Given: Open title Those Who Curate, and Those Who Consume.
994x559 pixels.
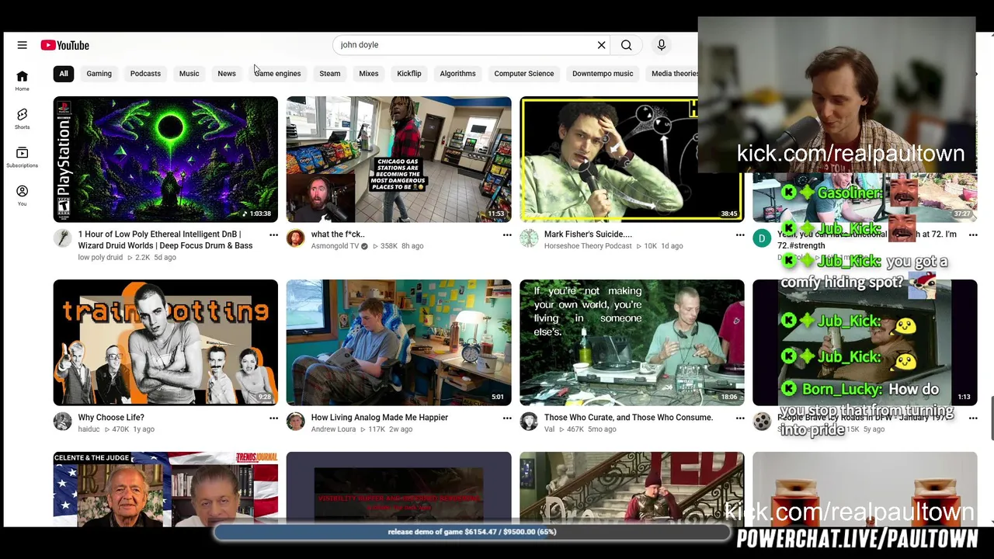Looking at the screenshot, I should coord(628,418).
